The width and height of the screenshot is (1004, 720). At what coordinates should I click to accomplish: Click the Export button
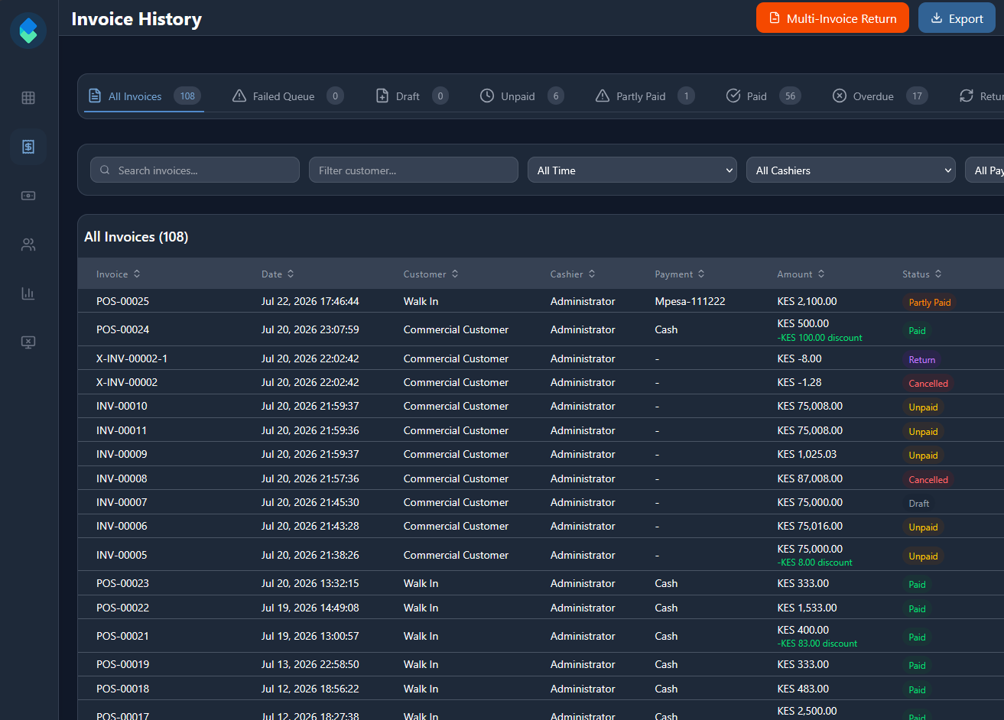click(957, 18)
